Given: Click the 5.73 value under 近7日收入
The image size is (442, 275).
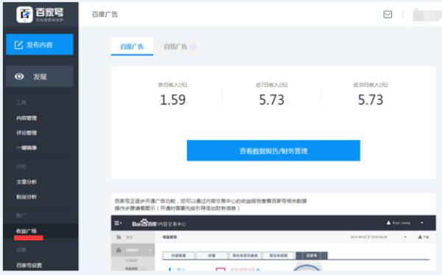Looking at the screenshot, I should tap(272, 100).
